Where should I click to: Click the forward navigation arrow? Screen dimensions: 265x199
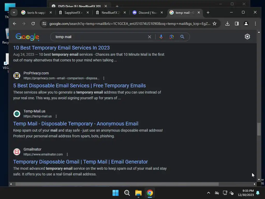coord(24,24)
